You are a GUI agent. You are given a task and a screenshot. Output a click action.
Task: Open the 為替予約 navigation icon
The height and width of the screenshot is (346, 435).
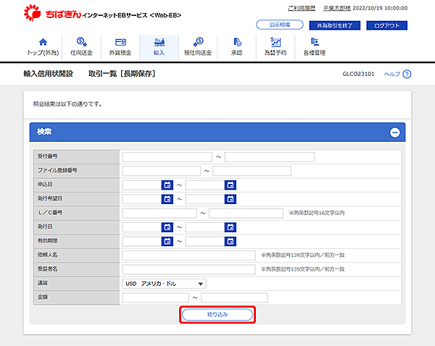tap(275, 47)
